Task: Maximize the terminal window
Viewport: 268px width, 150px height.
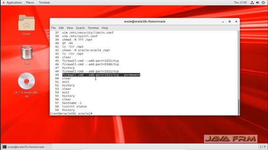Action: click(229, 22)
